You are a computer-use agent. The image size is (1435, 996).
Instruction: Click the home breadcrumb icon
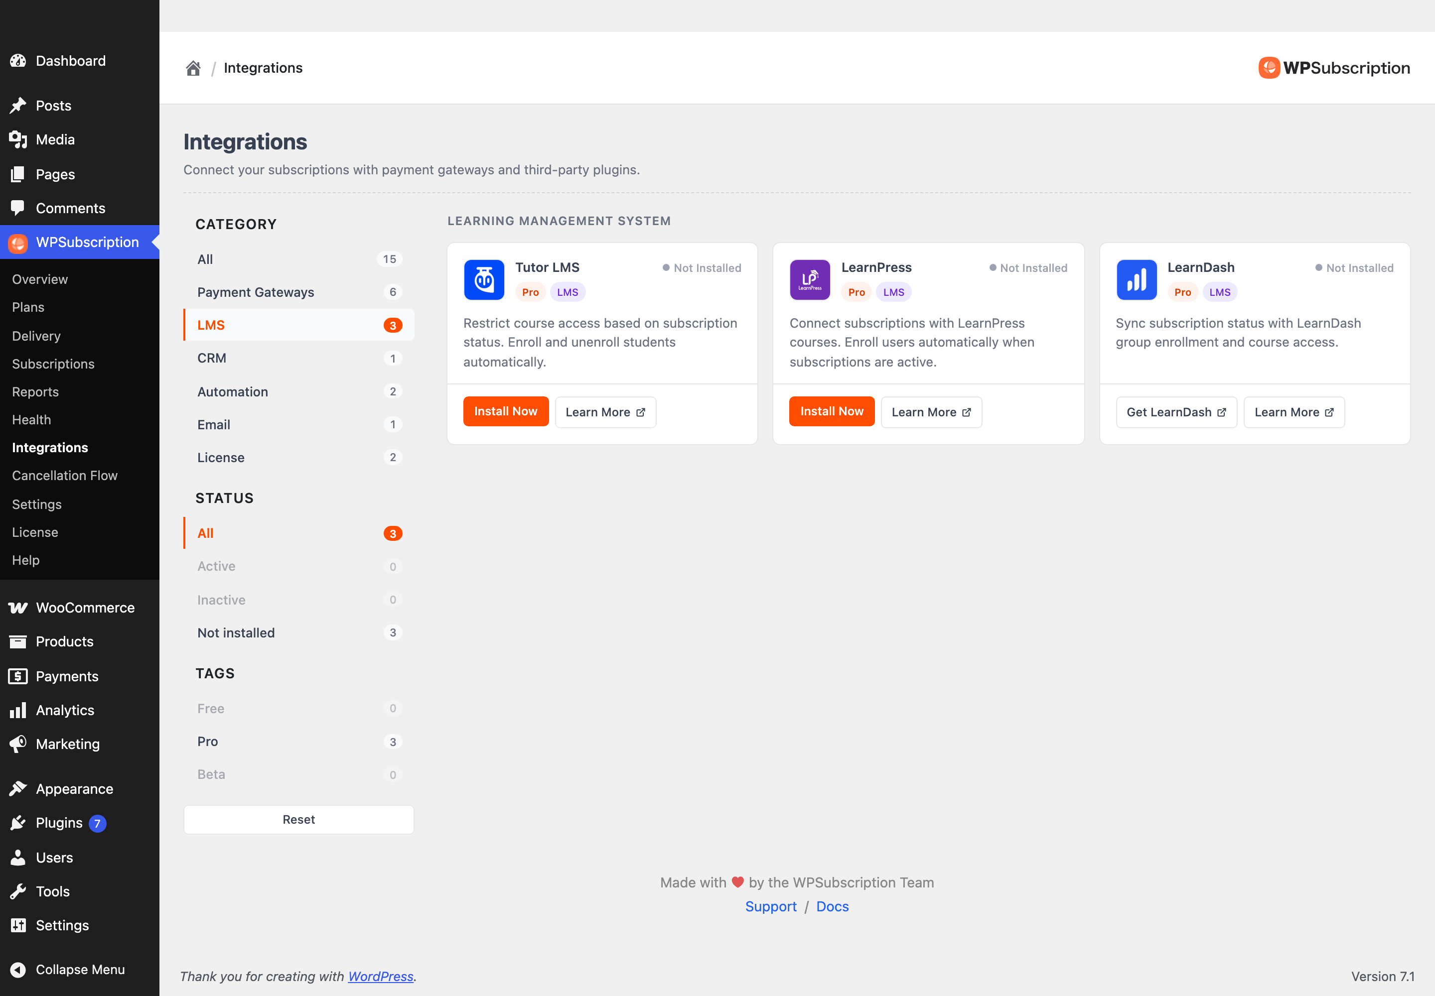(193, 68)
